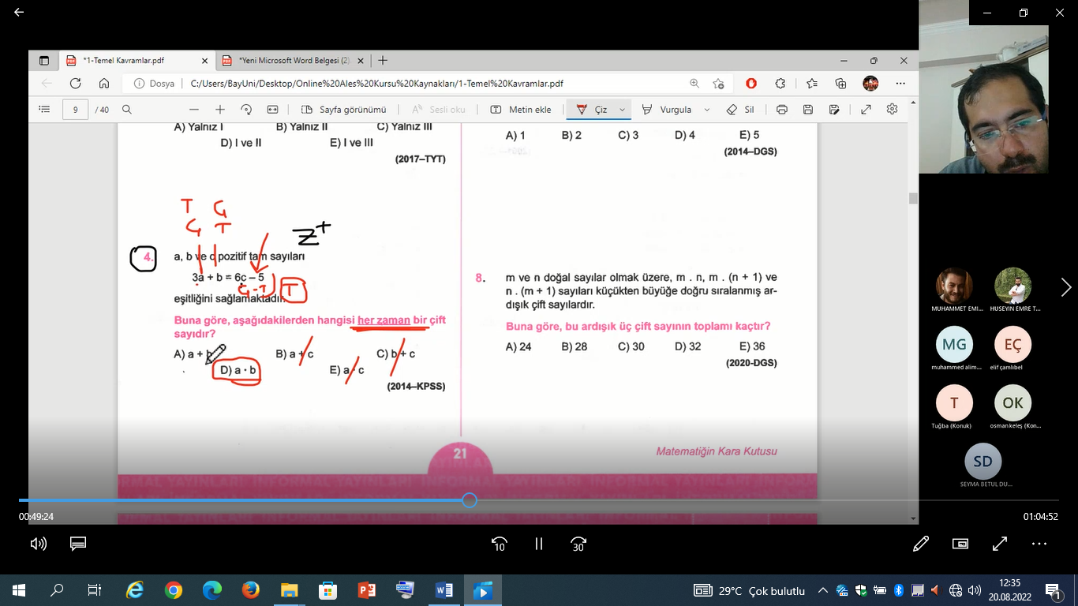Open the PDF search magnifier
1078x606 pixels.
126,110
